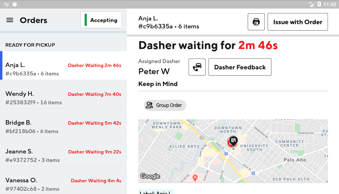Click the Google logo on the map
Screen dimensions: 339x194
coord(150,176)
